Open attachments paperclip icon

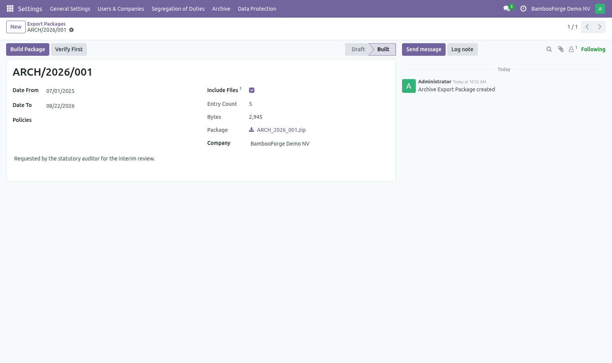[x=561, y=49]
